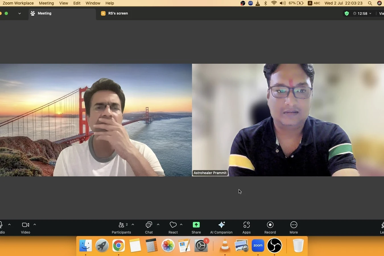Start sharing with the green Share button

point(196,228)
